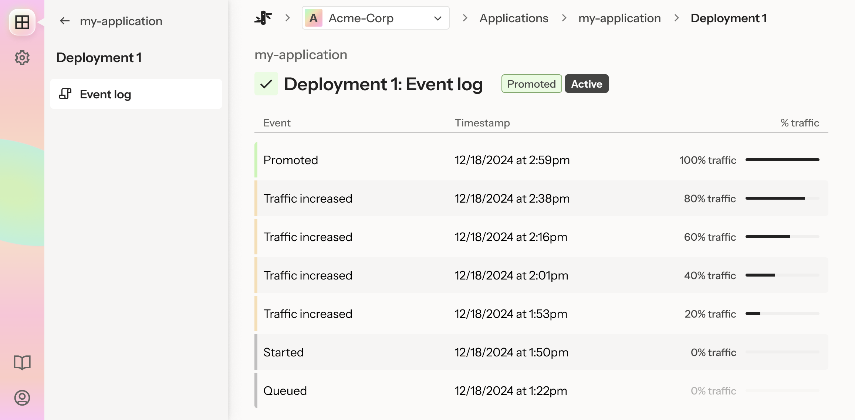
Task: Click Traffic increased at 2:01pm event
Action: [541, 275]
